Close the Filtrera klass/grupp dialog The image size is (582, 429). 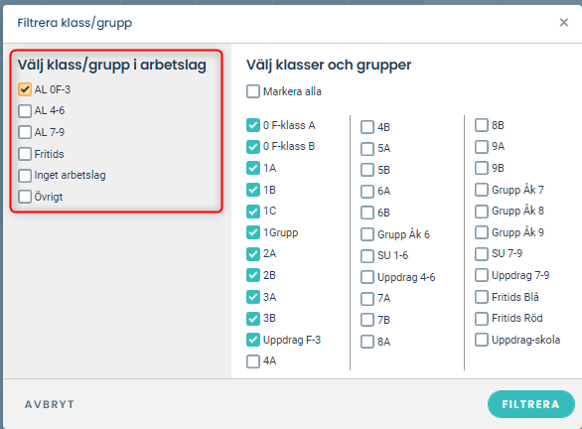(x=563, y=23)
